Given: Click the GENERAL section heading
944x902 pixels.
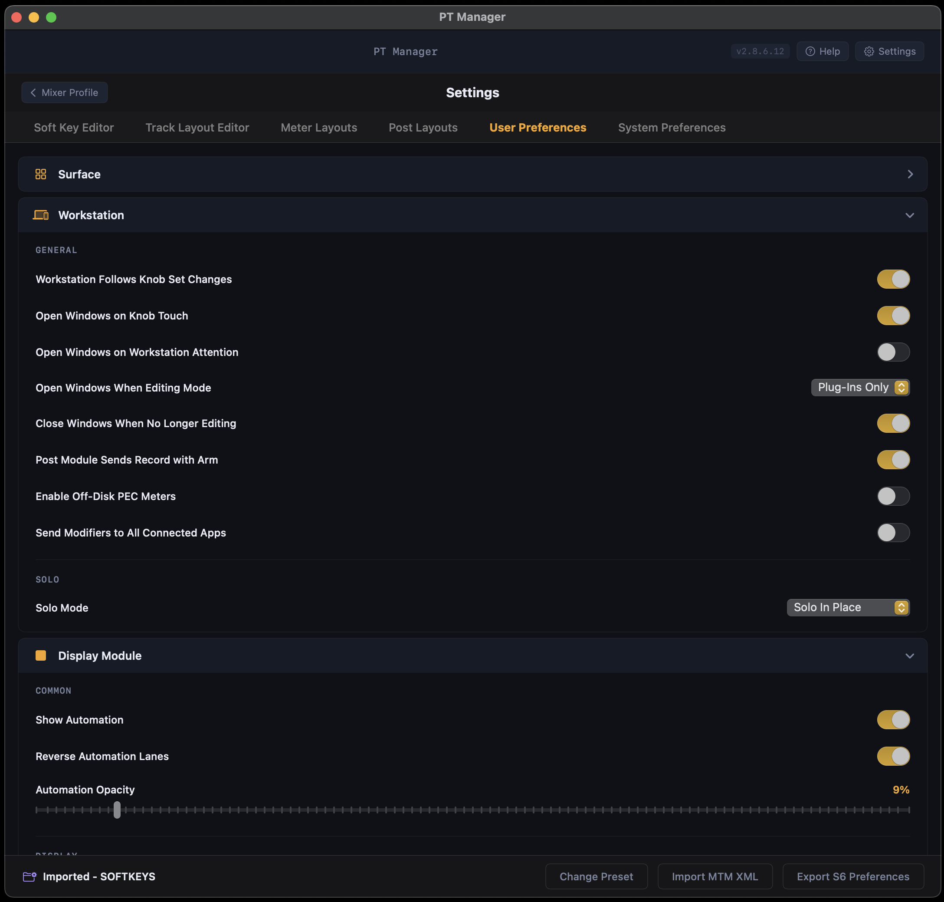Looking at the screenshot, I should 56,250.
